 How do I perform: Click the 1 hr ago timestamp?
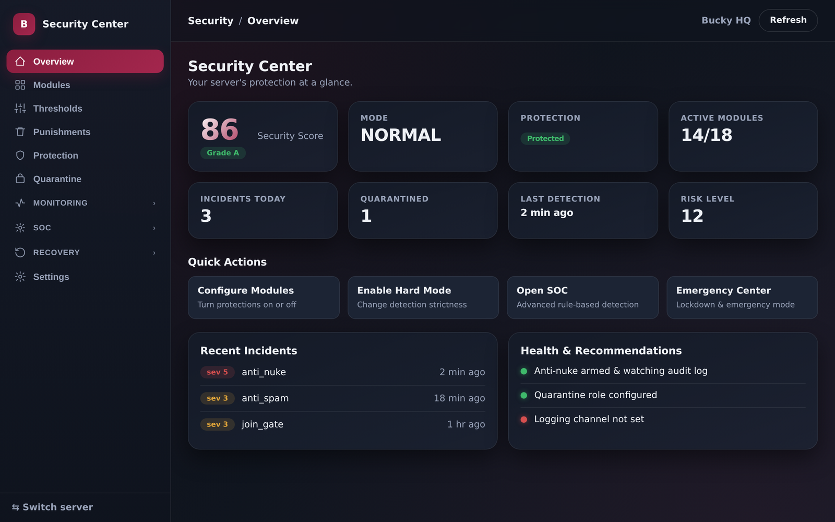(x=466, y=424)
